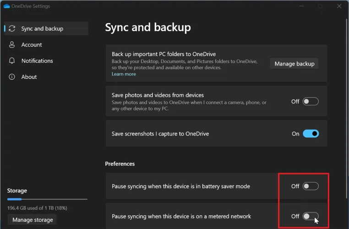Follow the Learn more link

tap(124, 74)
